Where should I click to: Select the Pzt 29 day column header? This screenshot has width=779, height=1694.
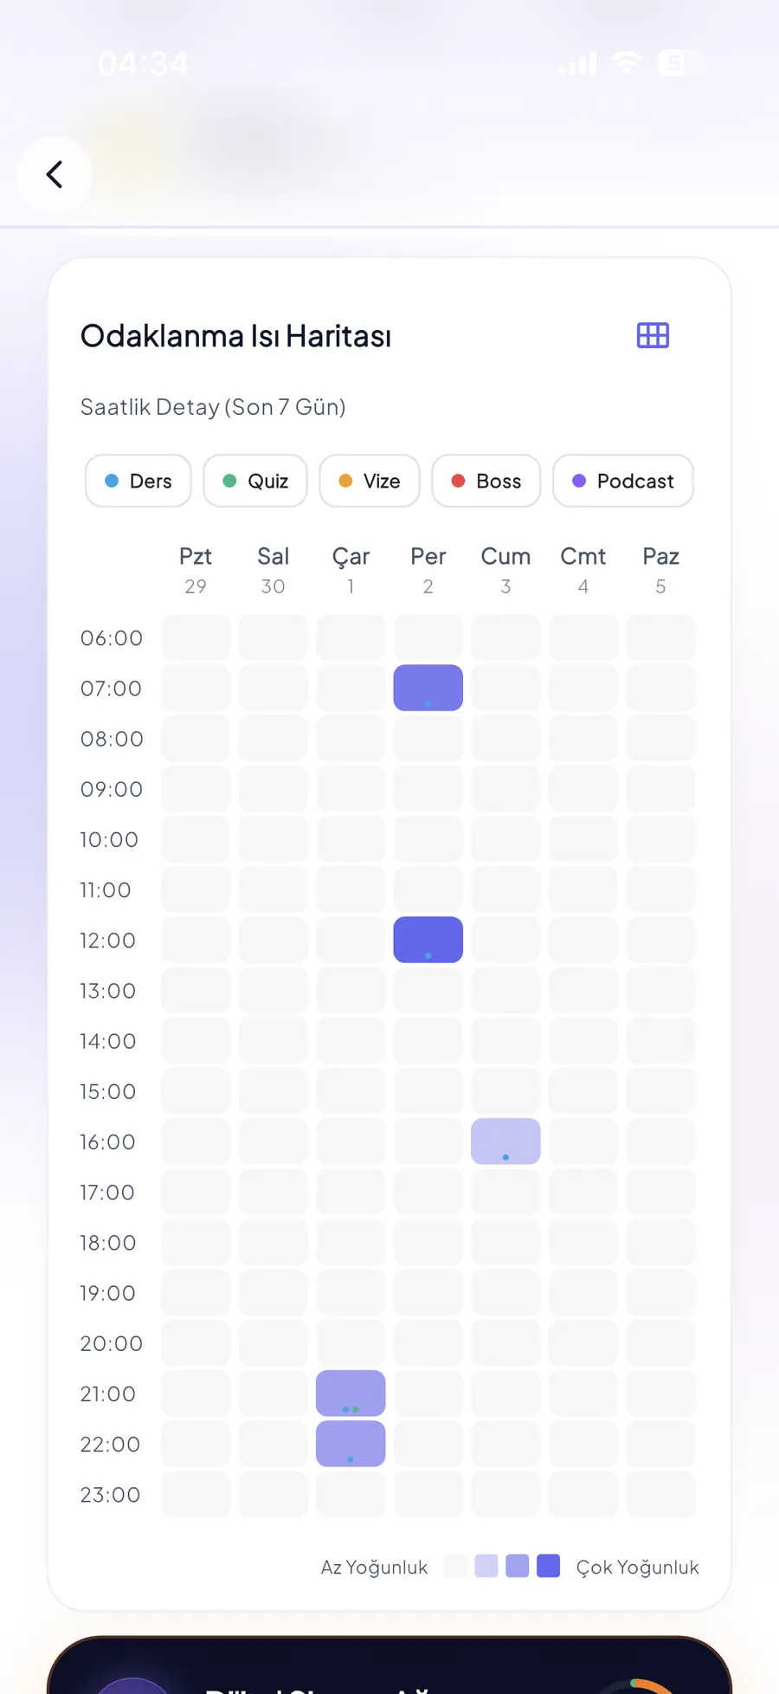pos(196,570)
